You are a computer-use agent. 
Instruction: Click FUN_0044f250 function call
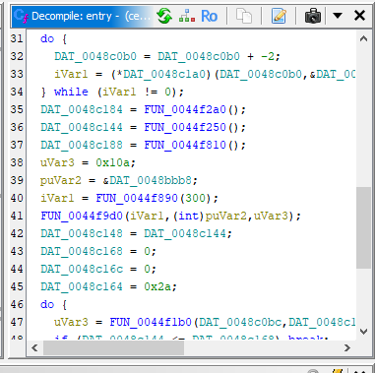pos(185,127)
